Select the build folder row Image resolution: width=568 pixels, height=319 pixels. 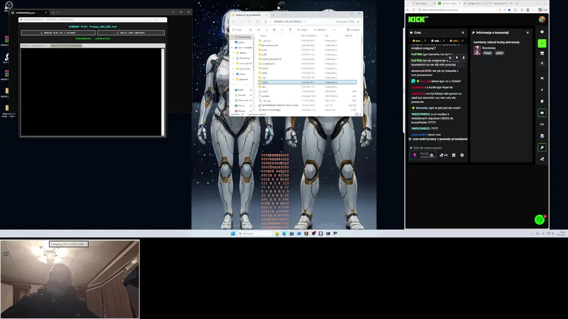(307, 54)
